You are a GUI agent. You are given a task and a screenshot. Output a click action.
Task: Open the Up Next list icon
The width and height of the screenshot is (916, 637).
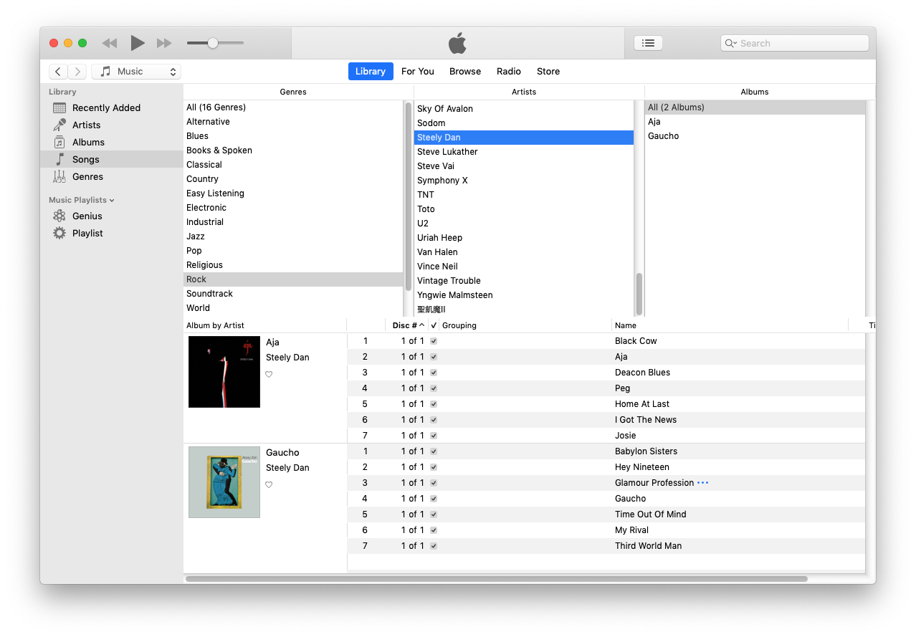[648, 43]
